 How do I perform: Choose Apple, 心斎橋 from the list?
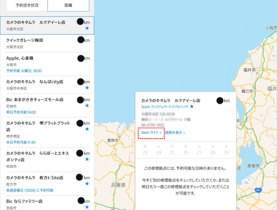[48, 64]
